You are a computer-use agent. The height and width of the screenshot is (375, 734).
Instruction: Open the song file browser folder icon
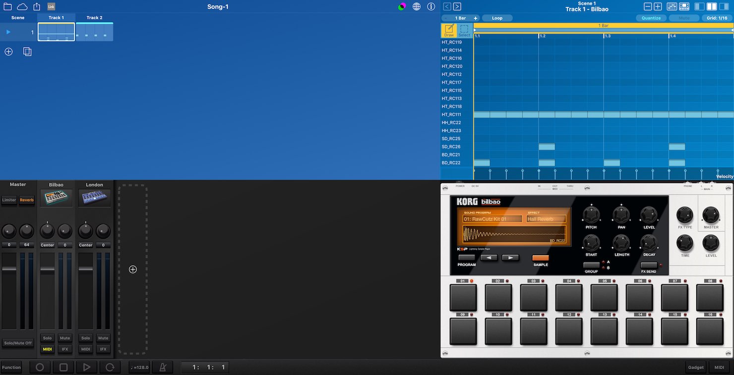tap(7, 6)
